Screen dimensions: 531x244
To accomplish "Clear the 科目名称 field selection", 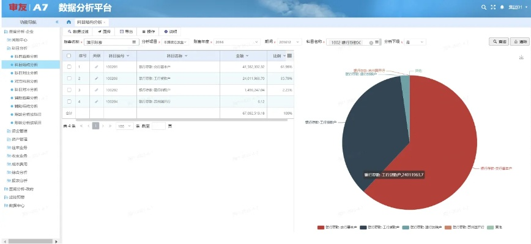I will [x=371, y=43].
